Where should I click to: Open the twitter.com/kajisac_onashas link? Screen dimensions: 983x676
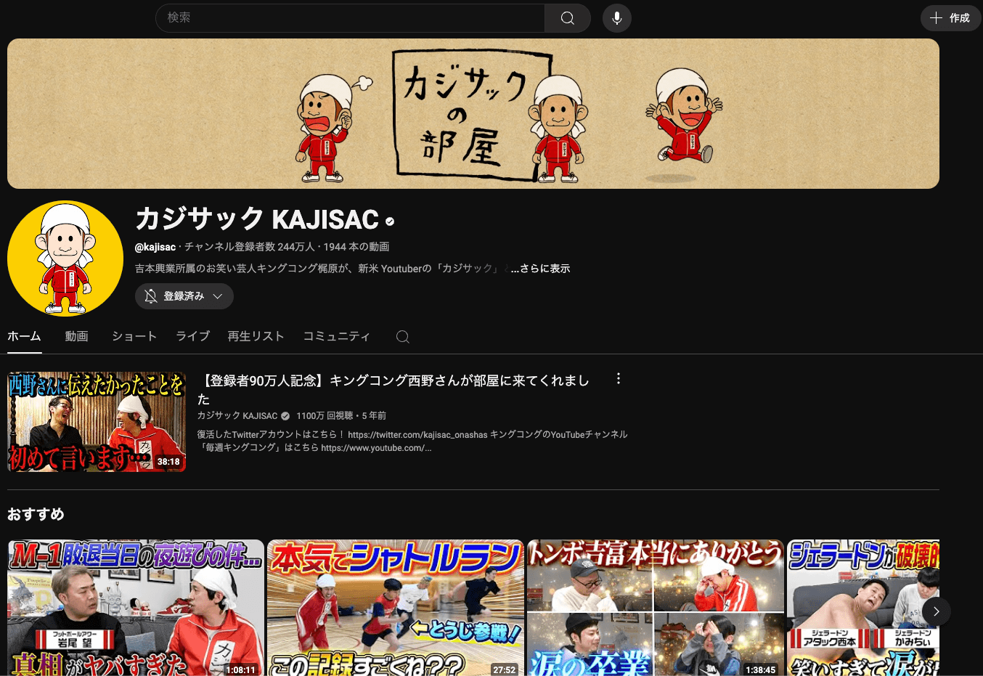(x=417, y=435)
